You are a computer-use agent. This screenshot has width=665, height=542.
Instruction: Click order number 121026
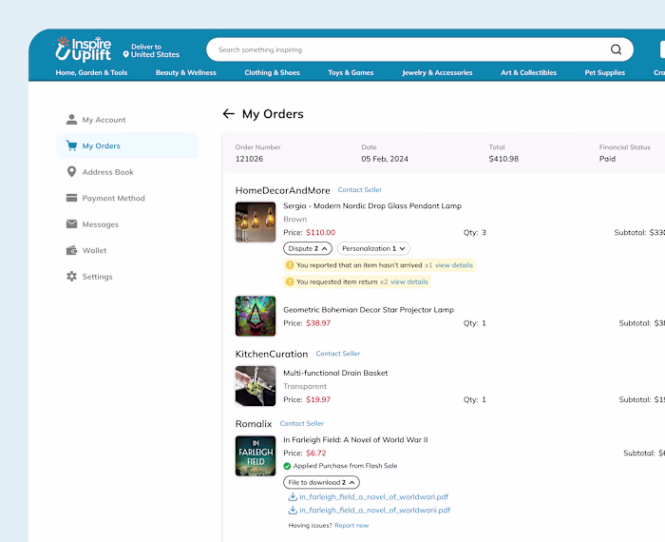click(249, 159)
